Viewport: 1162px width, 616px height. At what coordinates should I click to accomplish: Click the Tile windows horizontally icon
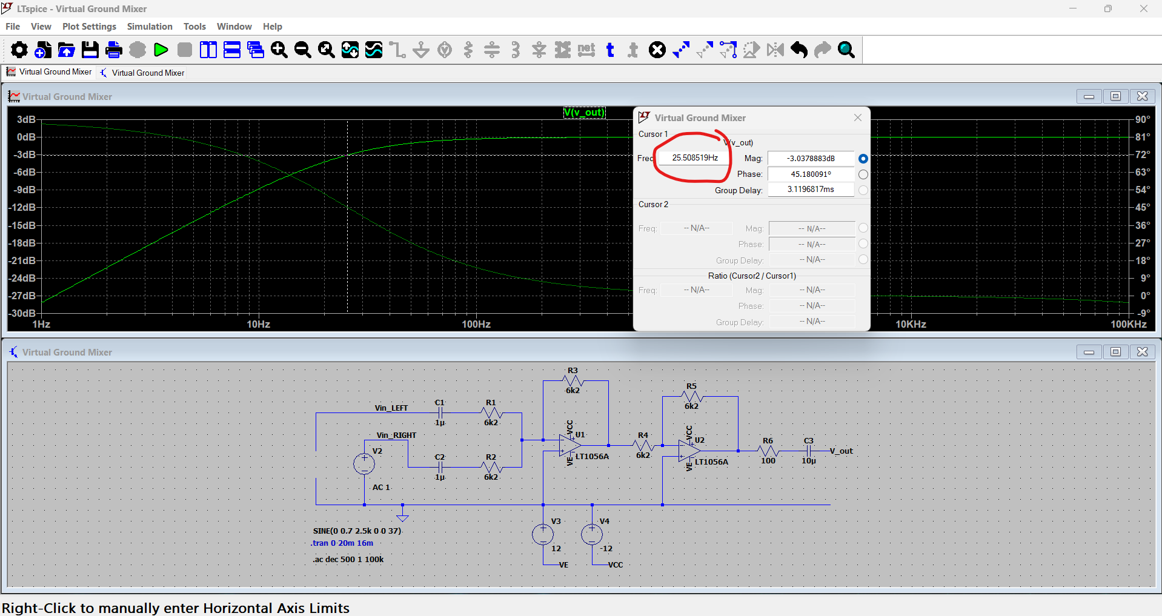point(232,50)
